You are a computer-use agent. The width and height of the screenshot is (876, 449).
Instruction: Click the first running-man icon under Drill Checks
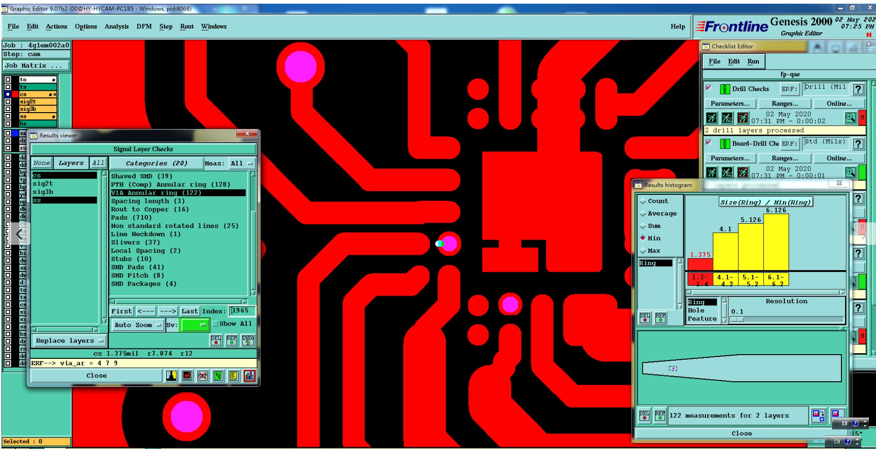712,118
